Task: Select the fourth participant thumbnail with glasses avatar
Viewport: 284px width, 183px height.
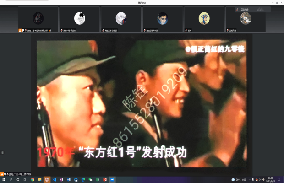Action: pos(163,19)
